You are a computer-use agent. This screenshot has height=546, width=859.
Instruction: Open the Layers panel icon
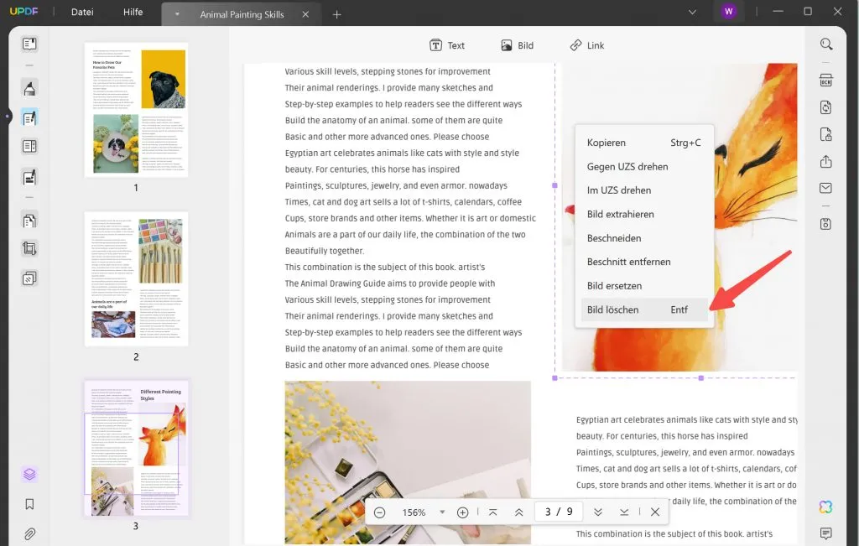point(29,474)
